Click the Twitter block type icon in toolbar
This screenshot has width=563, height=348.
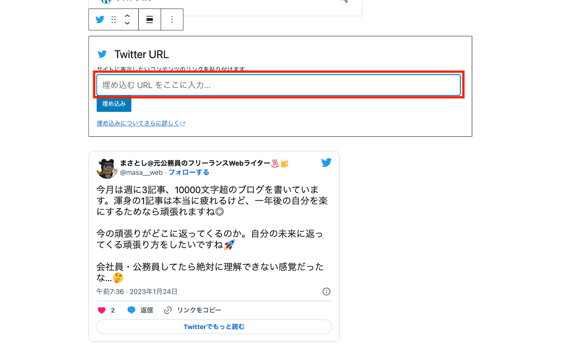click(x=100, y=19)
